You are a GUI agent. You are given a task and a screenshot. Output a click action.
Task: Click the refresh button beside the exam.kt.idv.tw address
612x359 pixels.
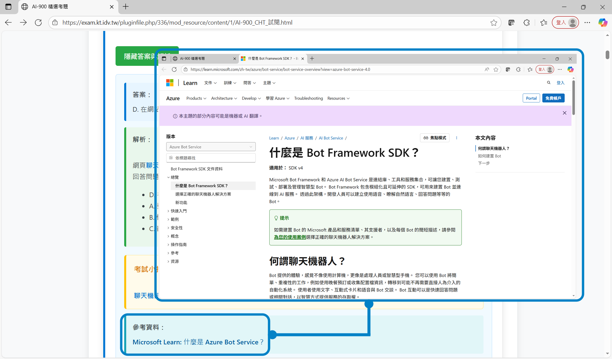click(38, 23)
